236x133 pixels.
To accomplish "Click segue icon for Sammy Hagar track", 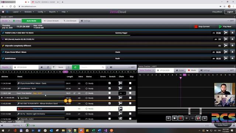I will click(x=226, y=33).
